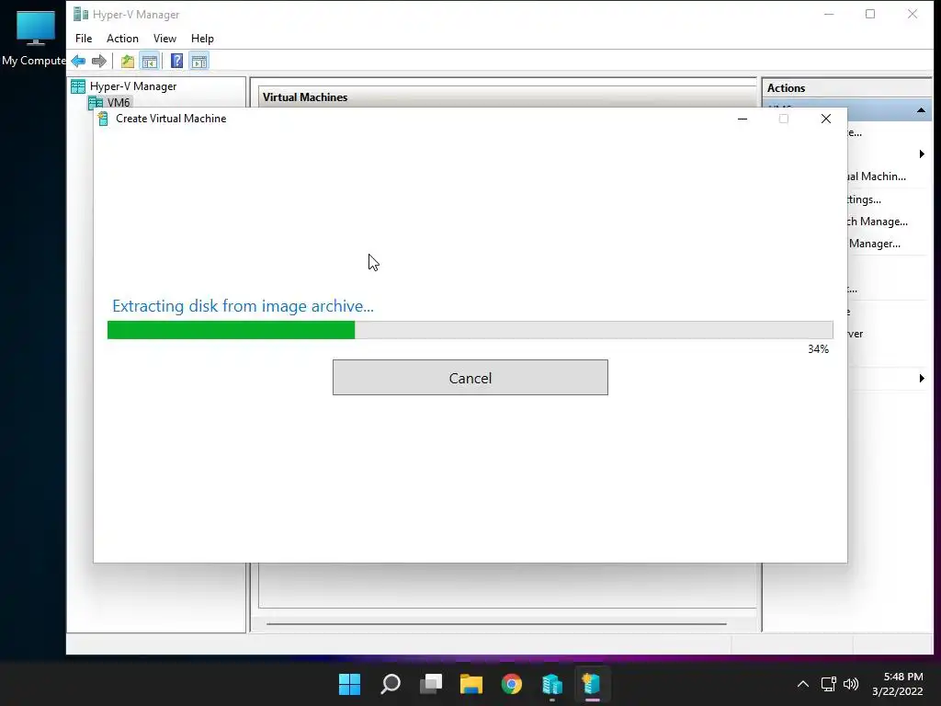Click the Forward arrow toolbar icon
This screenshot has width=941, height=706.
pyautogui.click(x=99, y=61)
